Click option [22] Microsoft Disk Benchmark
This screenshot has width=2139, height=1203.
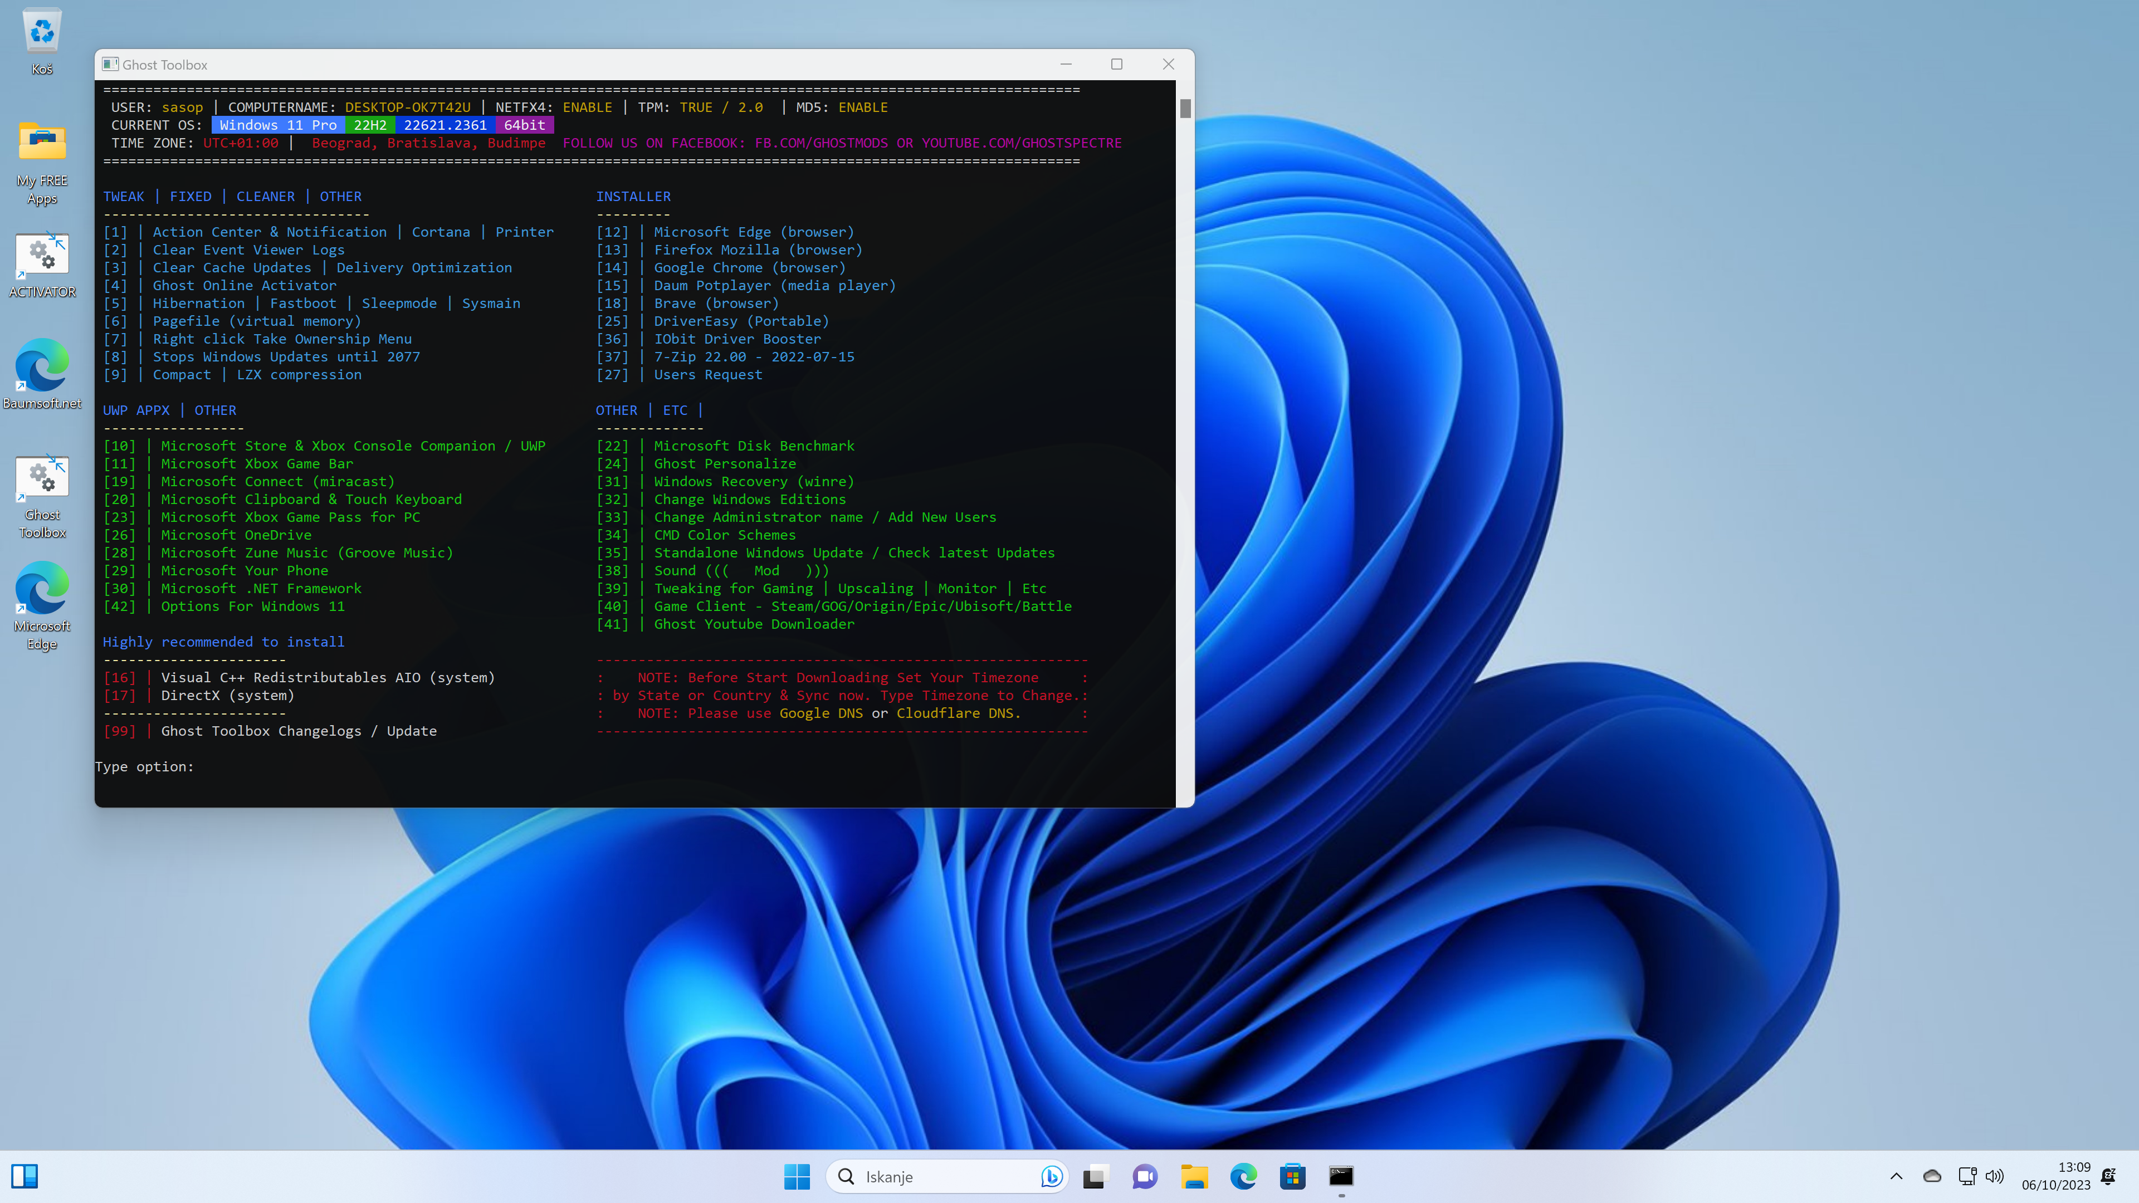point(725,446)
